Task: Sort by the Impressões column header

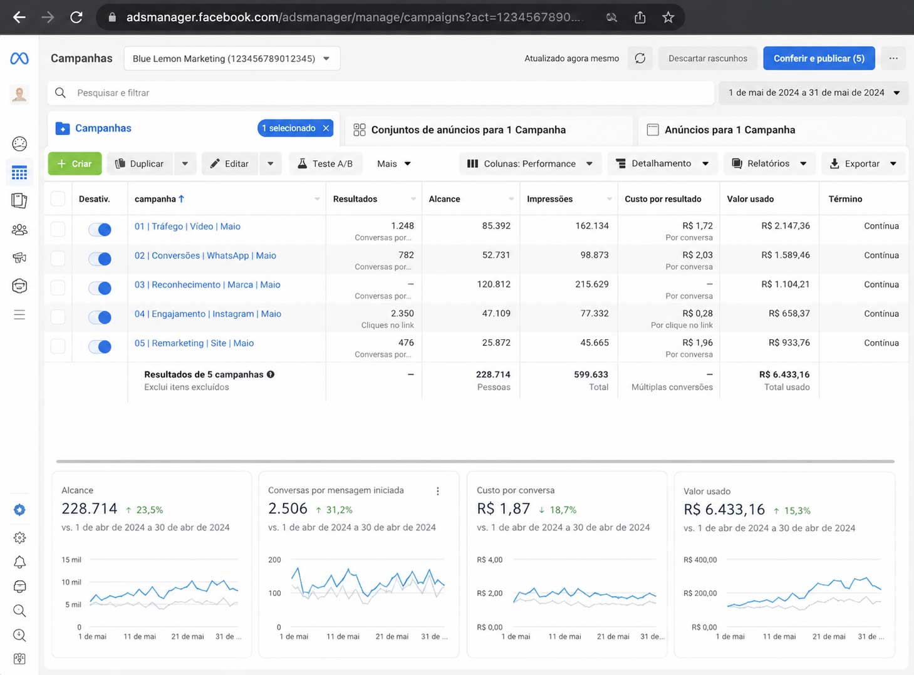Action: point(549,199)
